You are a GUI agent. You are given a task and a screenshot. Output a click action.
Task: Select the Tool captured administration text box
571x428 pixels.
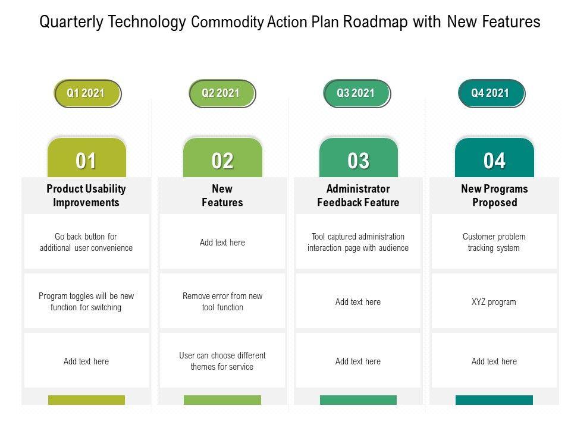358,242
